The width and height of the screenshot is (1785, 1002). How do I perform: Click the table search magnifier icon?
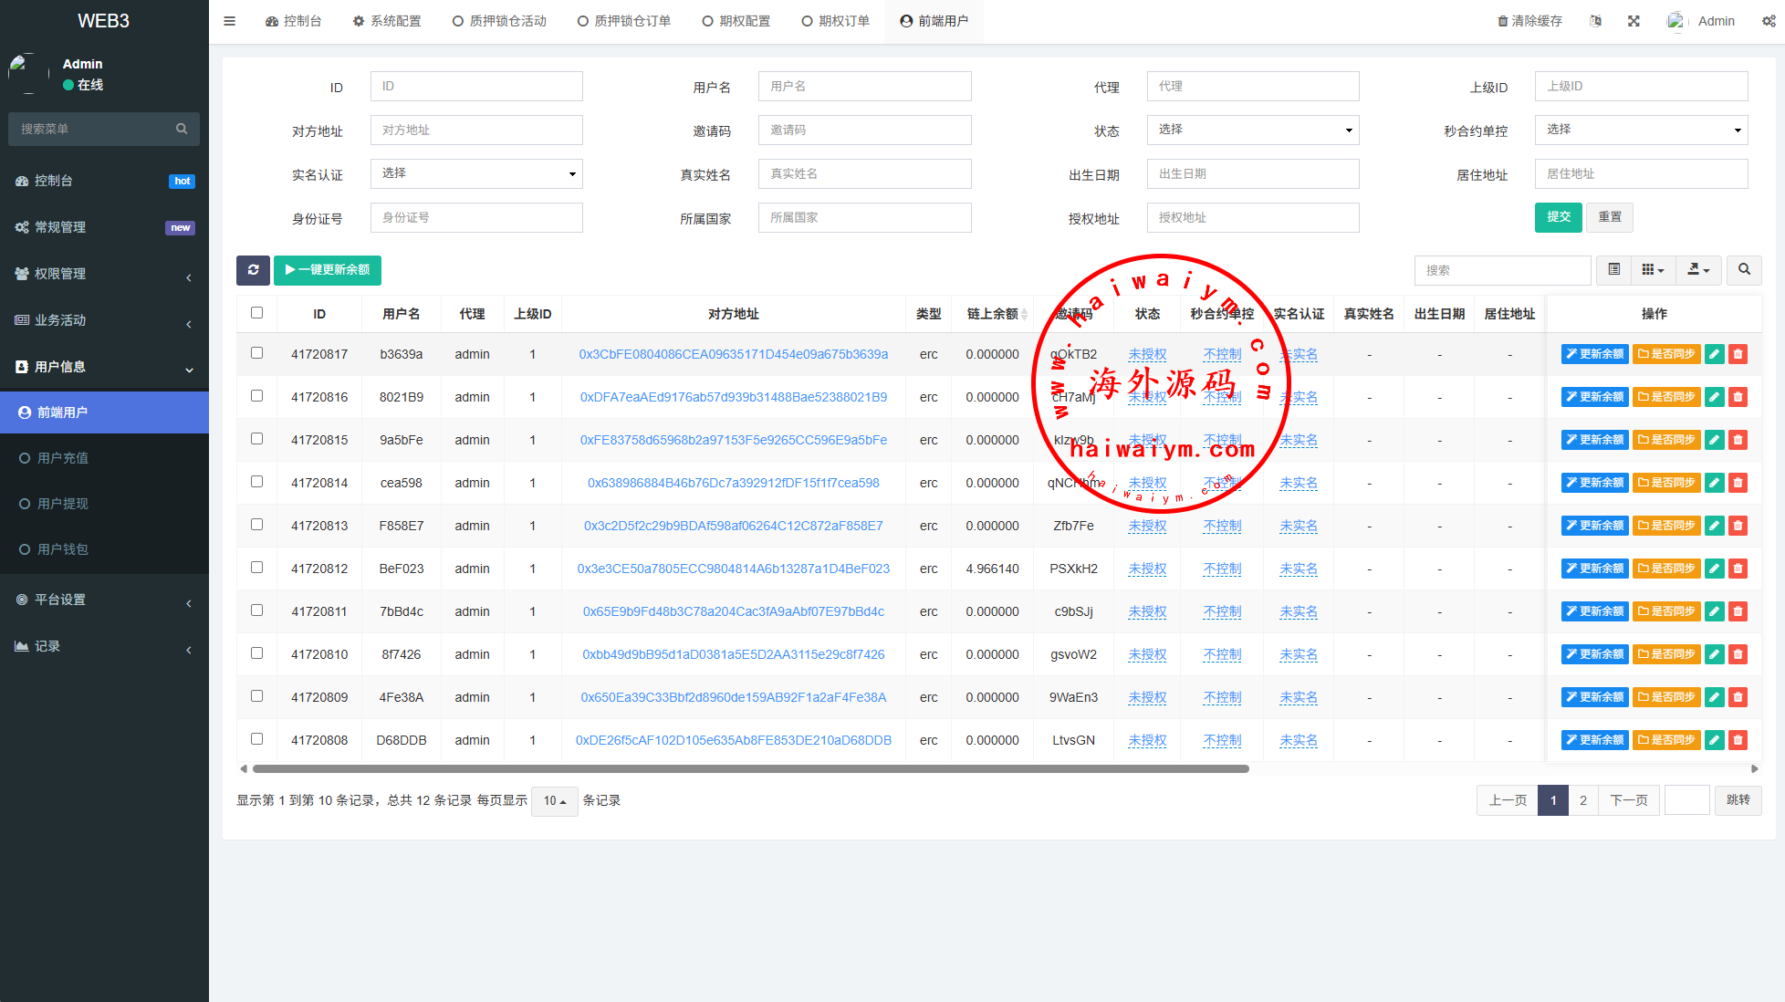click(1744, 270)
